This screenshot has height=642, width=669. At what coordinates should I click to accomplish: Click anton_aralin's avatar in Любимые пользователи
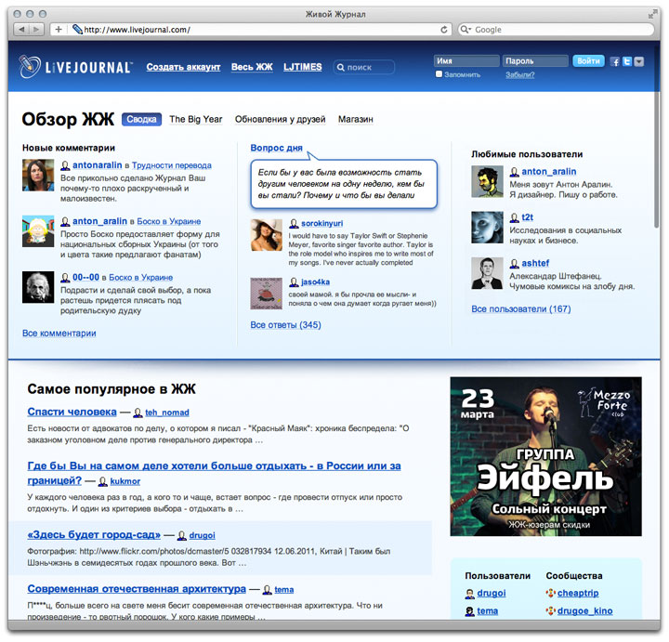pyautogui.click(x=487, y=181)
